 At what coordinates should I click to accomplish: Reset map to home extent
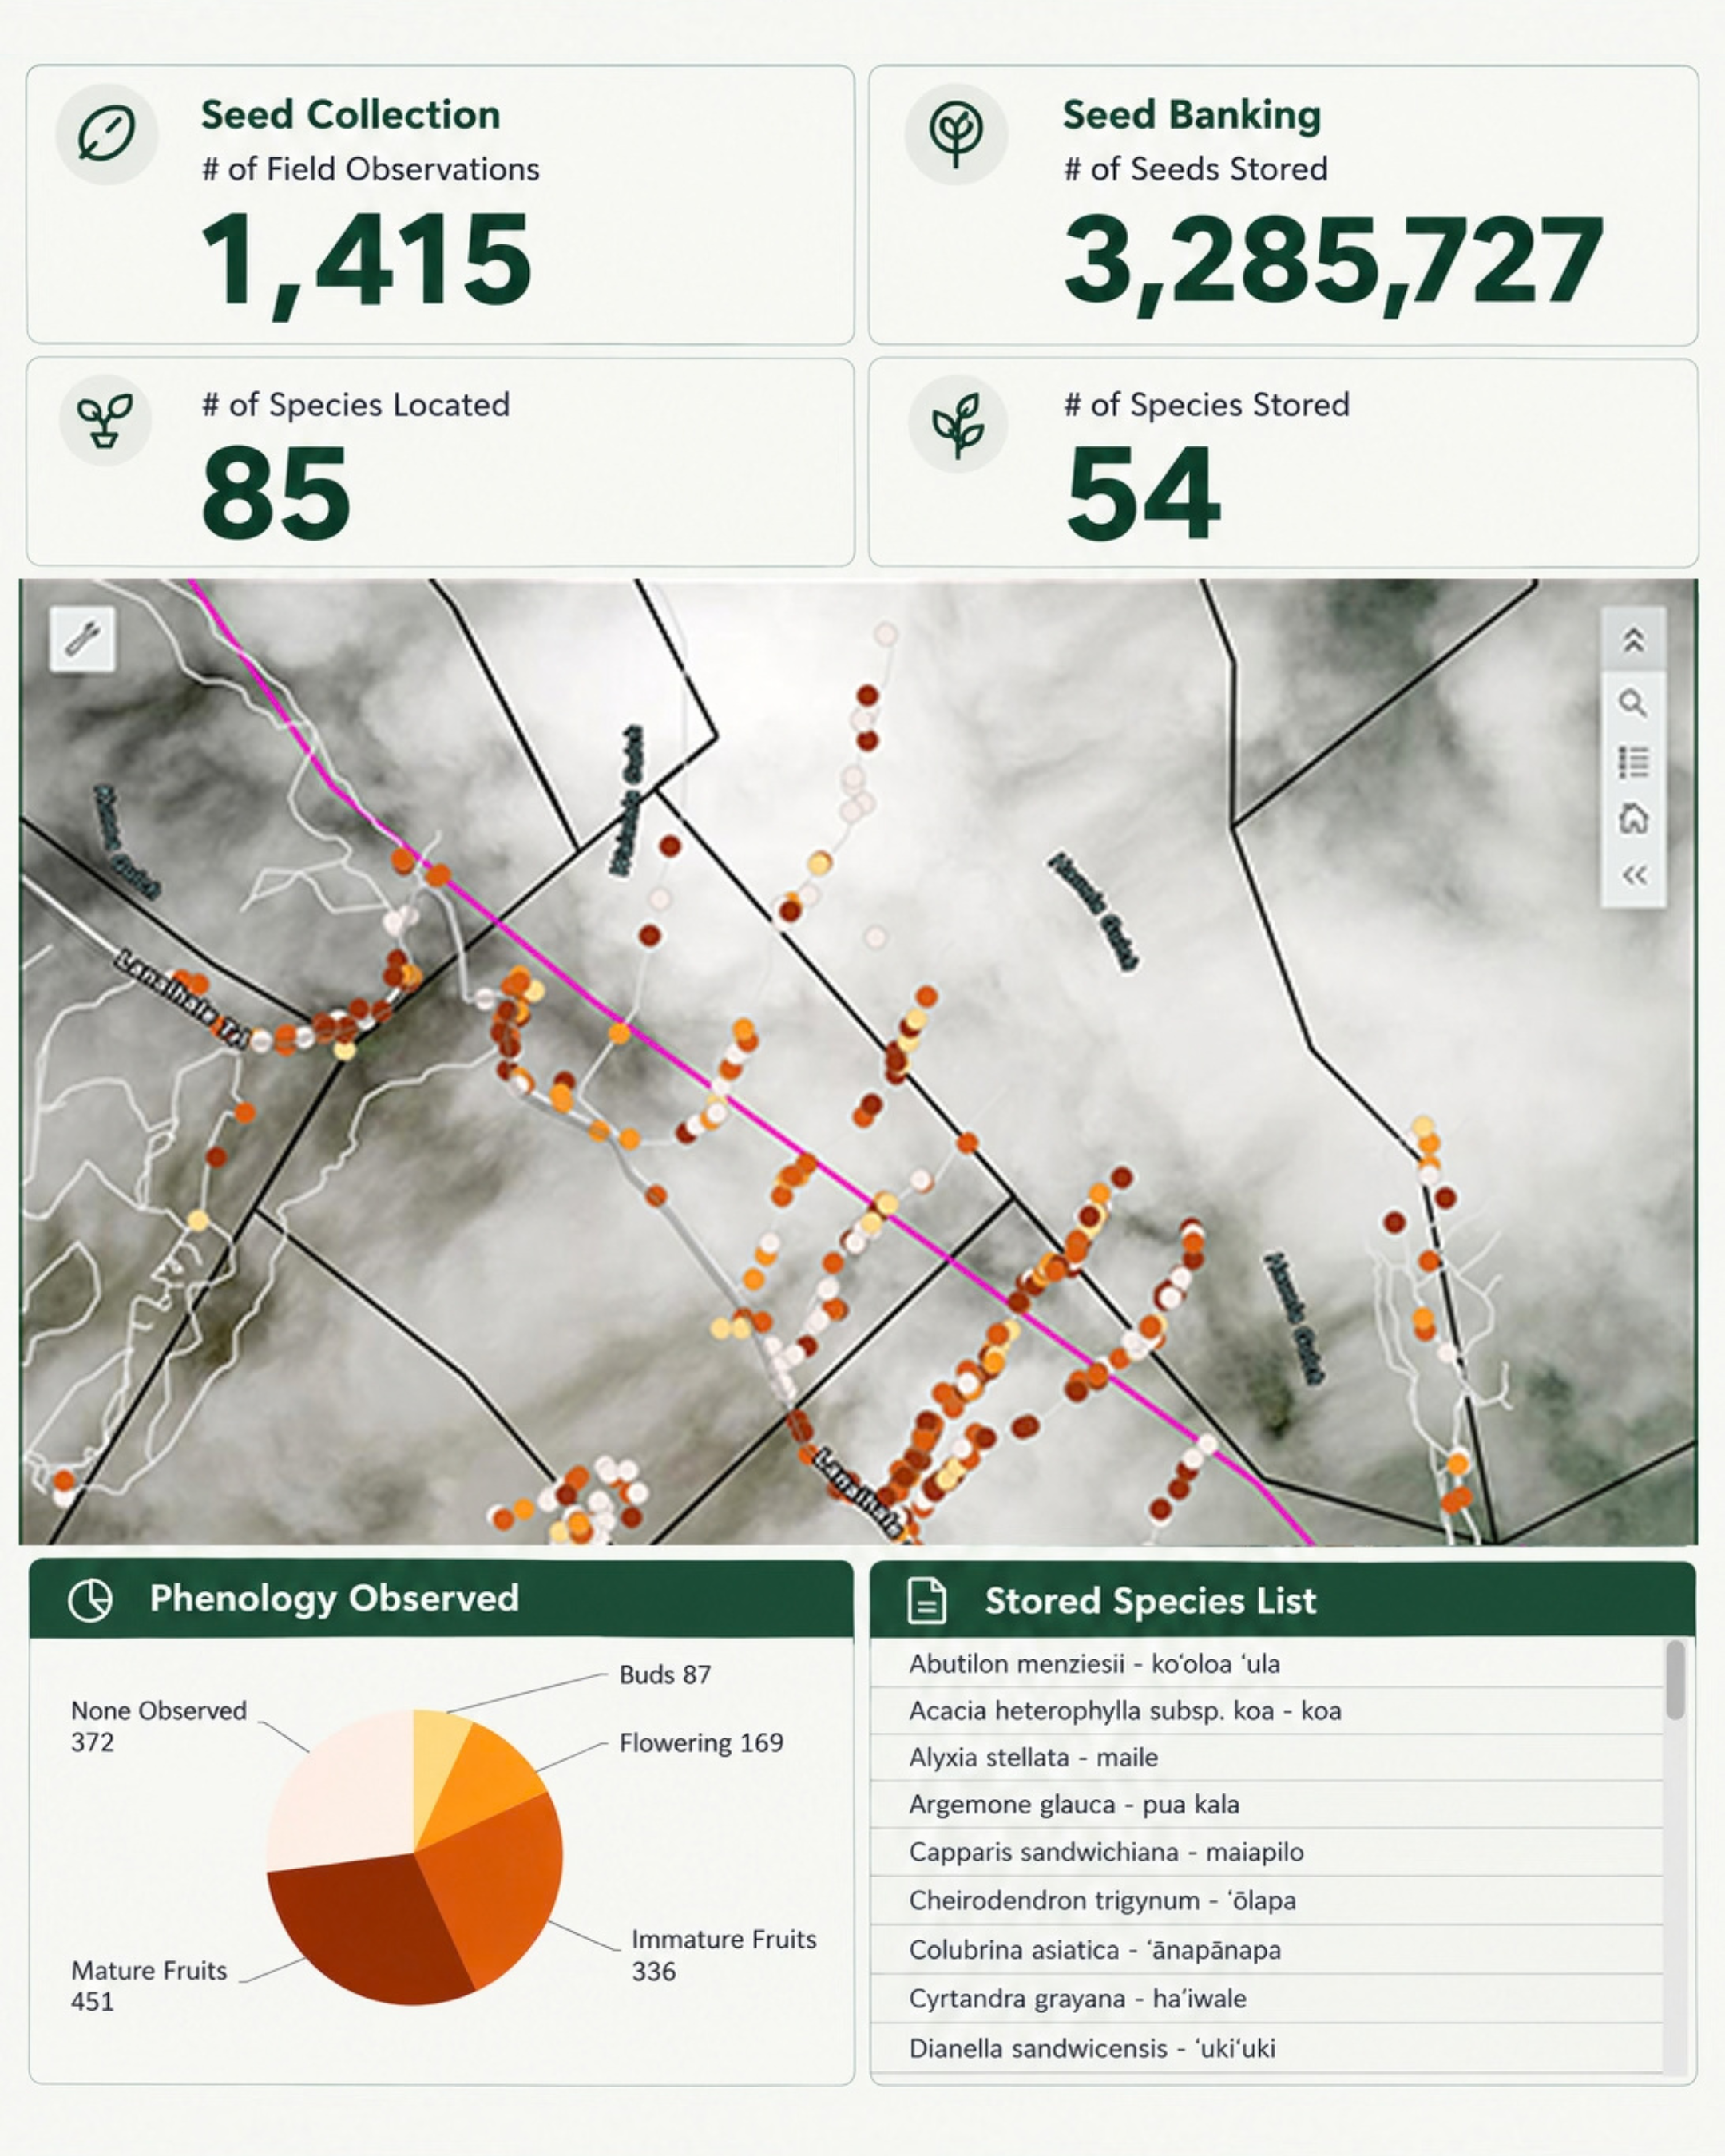[1633, 819]
